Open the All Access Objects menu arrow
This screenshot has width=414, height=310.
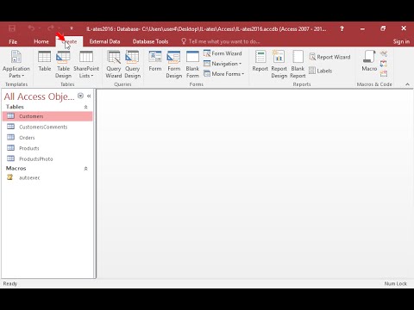(80, 96)
